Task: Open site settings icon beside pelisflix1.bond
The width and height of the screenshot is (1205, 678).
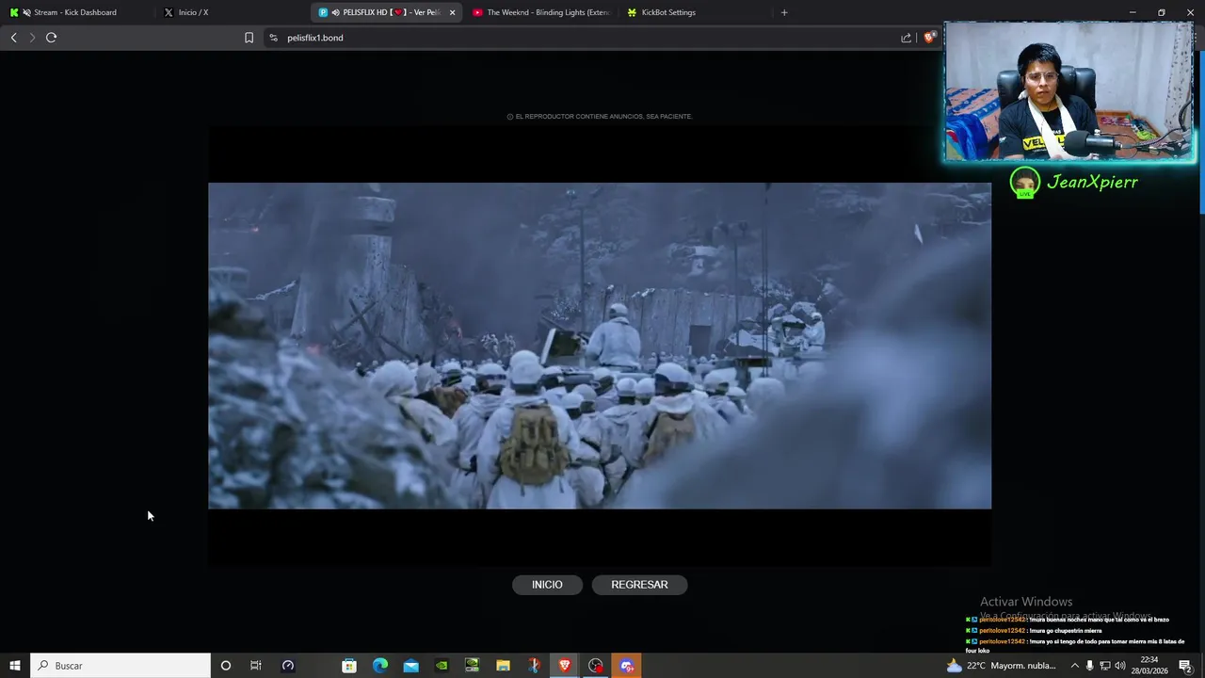Action: click(x=273, y=38)
